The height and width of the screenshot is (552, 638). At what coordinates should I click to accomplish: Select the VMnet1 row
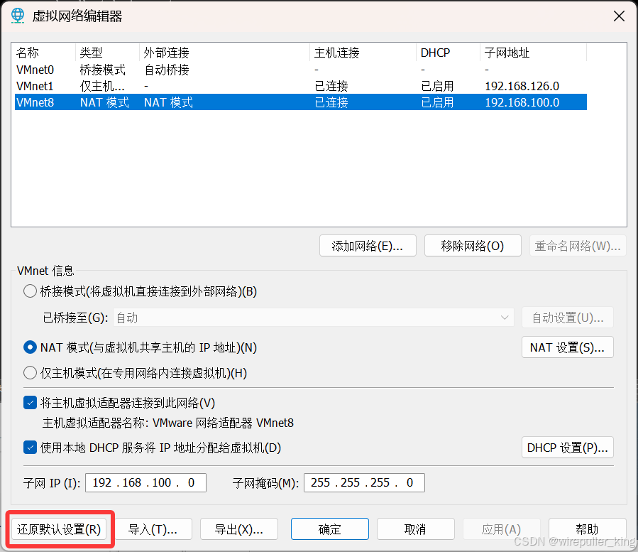coord(301,86)
